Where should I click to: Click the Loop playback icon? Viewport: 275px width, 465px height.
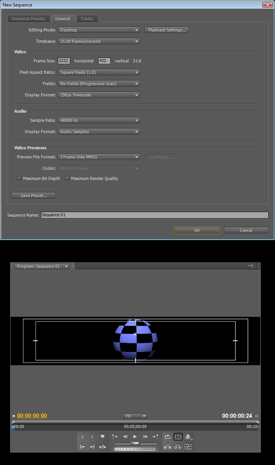click(x=168, y=437)
